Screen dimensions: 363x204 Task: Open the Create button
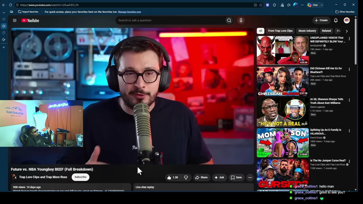[321, 20]
